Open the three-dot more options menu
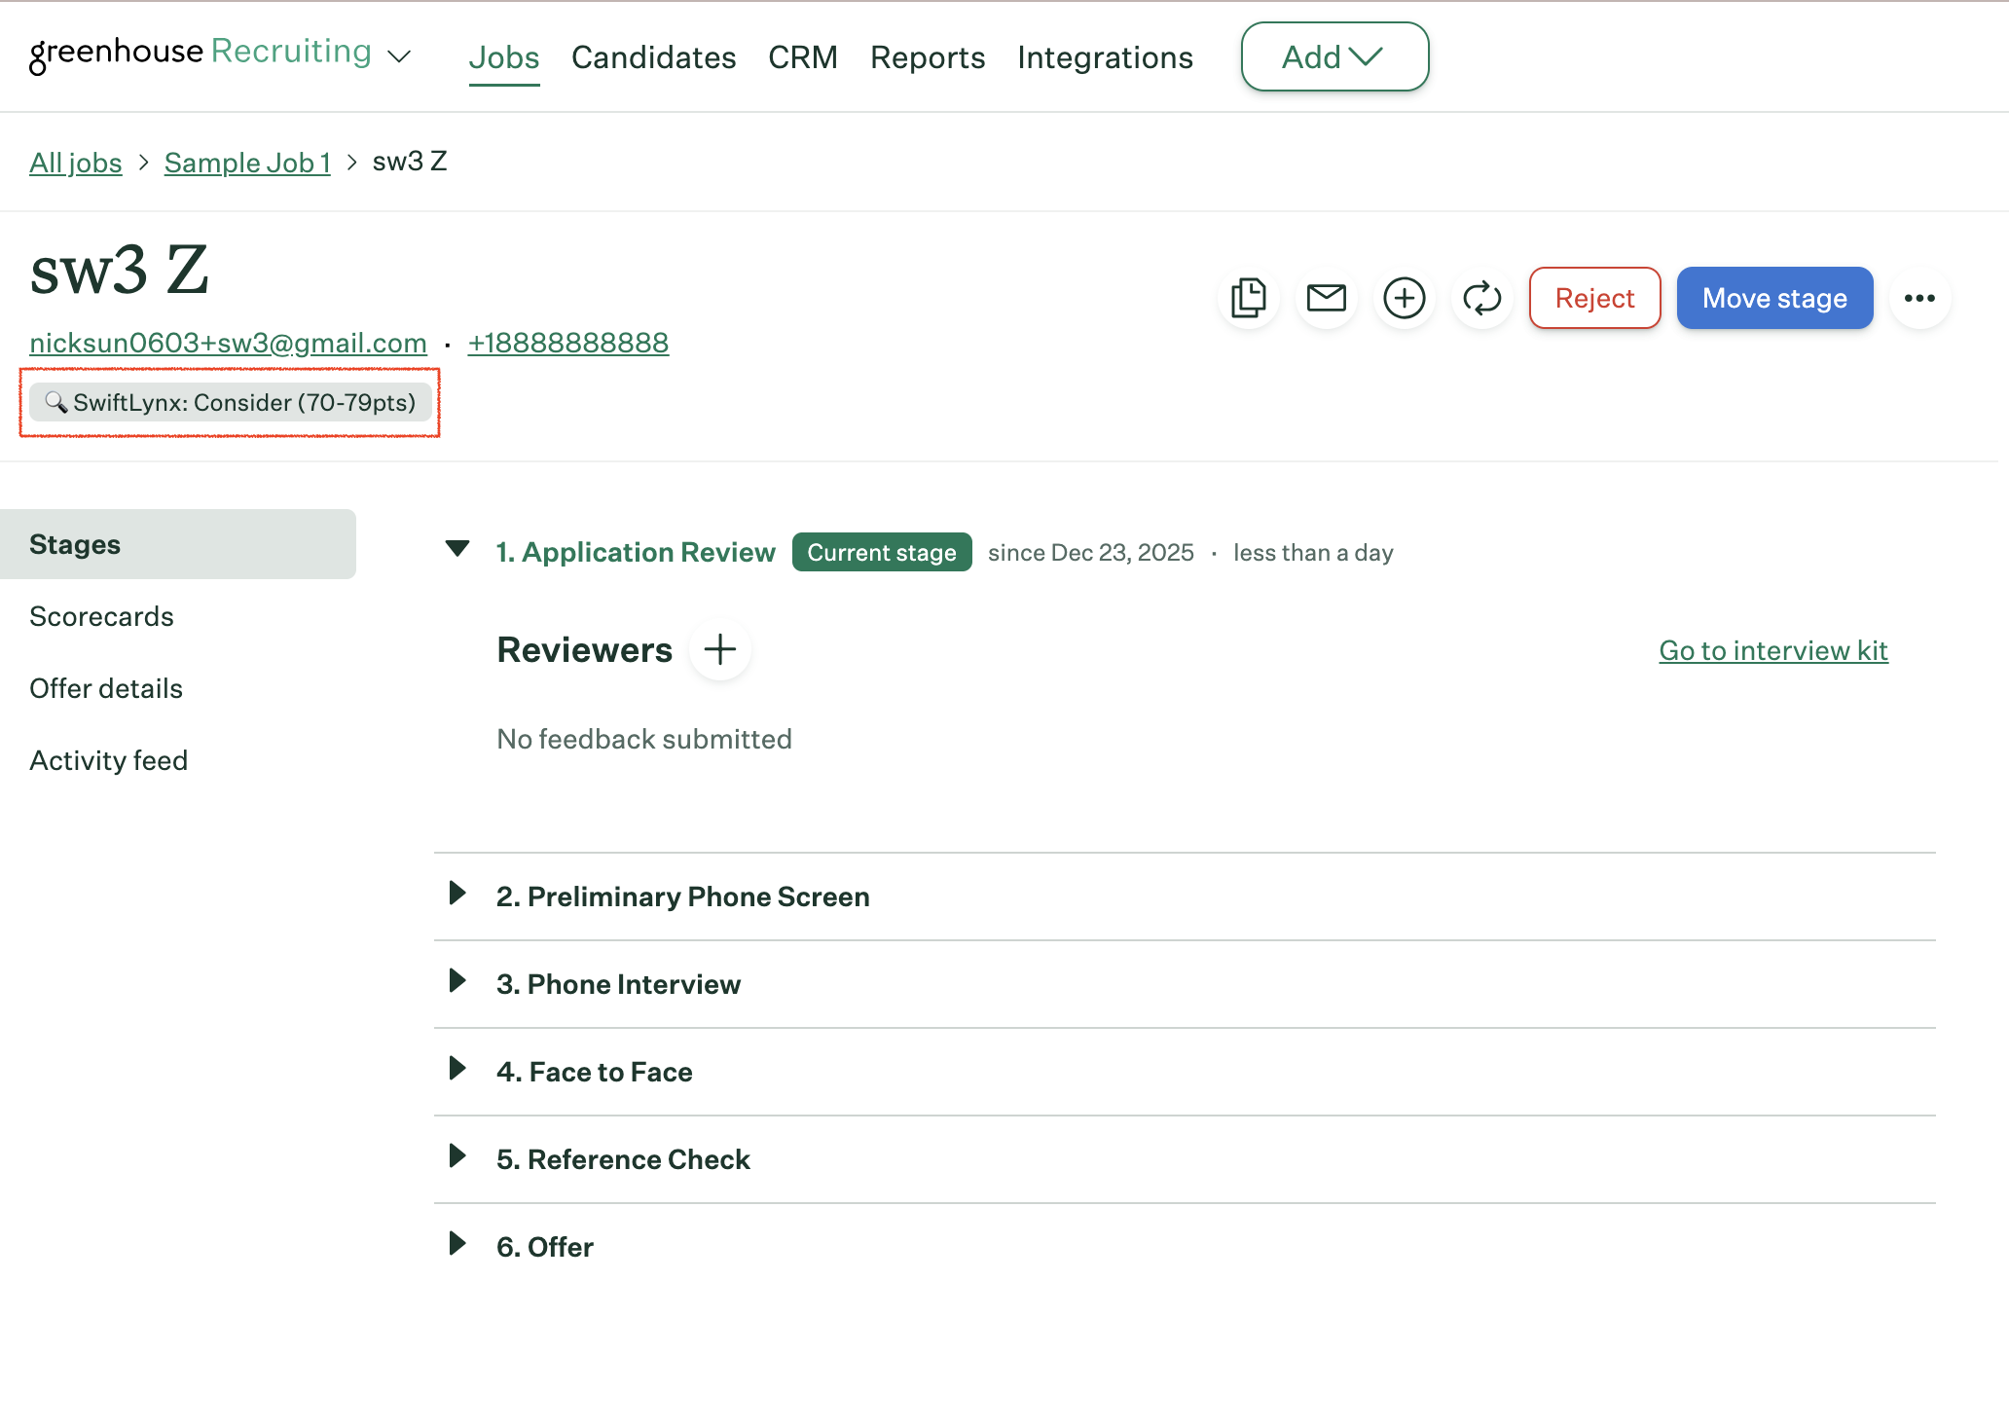The width and height of the screenshot is (2009, 1427). 1918,298
